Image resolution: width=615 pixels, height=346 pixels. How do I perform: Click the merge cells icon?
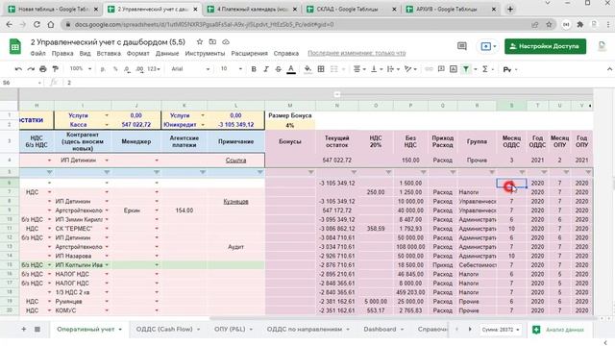click(333, 69)
